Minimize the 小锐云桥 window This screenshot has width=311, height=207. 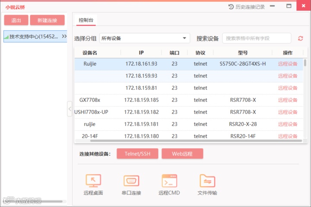pos(272,6)
